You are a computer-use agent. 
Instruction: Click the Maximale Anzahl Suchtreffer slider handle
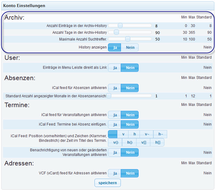[128, 39]
